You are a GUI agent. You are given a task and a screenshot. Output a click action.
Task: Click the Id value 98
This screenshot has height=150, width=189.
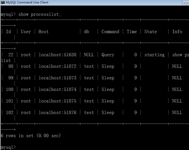11,66
